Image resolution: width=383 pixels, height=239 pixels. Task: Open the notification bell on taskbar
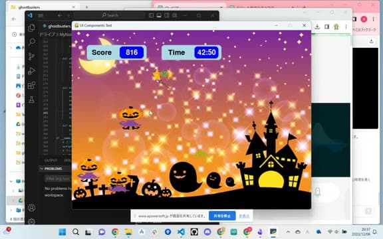(375, 232)
